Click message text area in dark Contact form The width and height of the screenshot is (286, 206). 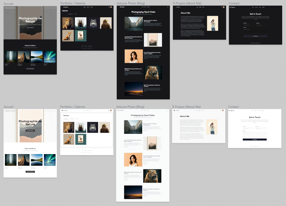[255, 31]
